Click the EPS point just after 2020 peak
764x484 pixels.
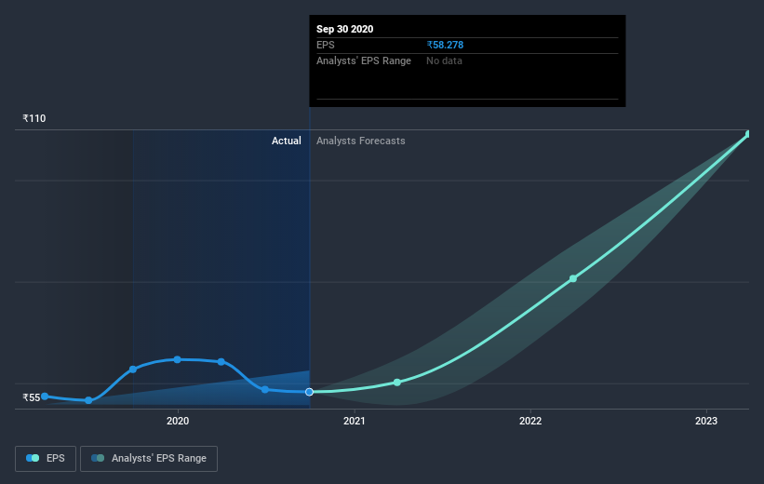pyautogui.click(x=221, y=362)
